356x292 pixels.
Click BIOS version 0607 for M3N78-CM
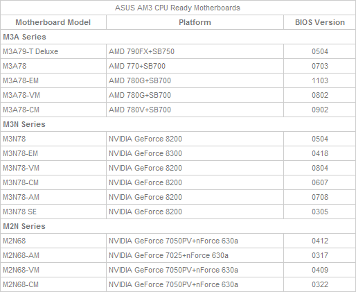click(320, 182)
